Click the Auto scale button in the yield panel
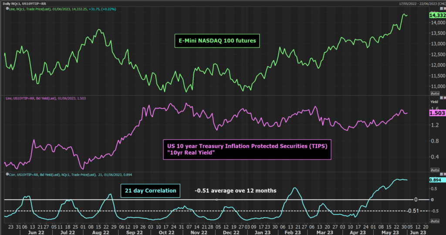 tap(435, 170)
